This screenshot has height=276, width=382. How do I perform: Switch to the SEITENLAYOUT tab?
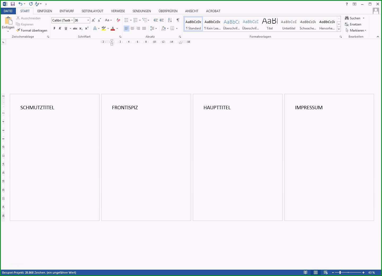[x=93, y=11]
